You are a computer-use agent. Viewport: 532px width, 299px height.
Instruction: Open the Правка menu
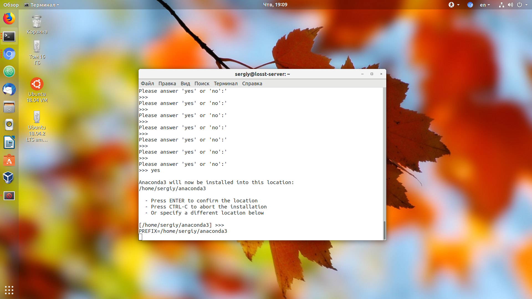pyautogui.click(x=167, y=83)
